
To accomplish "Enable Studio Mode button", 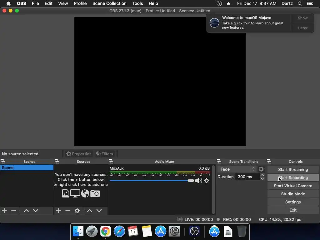I will [x=293, y=194].
